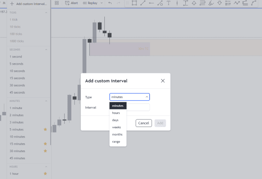The image size is (262, 179).
Task: Cancel the custom interval dialog
Action: point(143,123)
